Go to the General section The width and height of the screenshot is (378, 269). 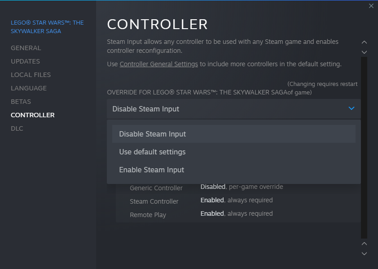tap(26, 48)
